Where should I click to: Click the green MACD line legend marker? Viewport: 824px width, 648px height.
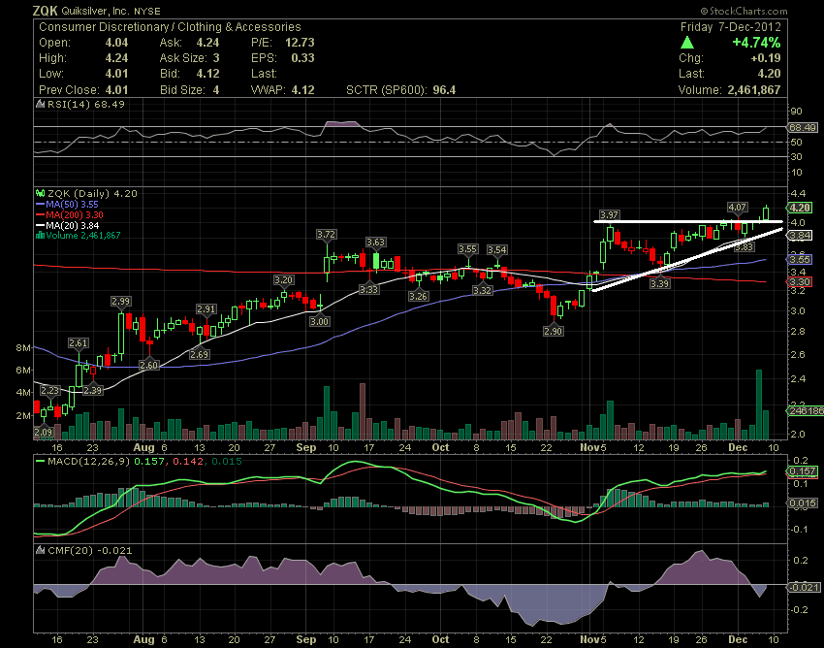(40, 462)
